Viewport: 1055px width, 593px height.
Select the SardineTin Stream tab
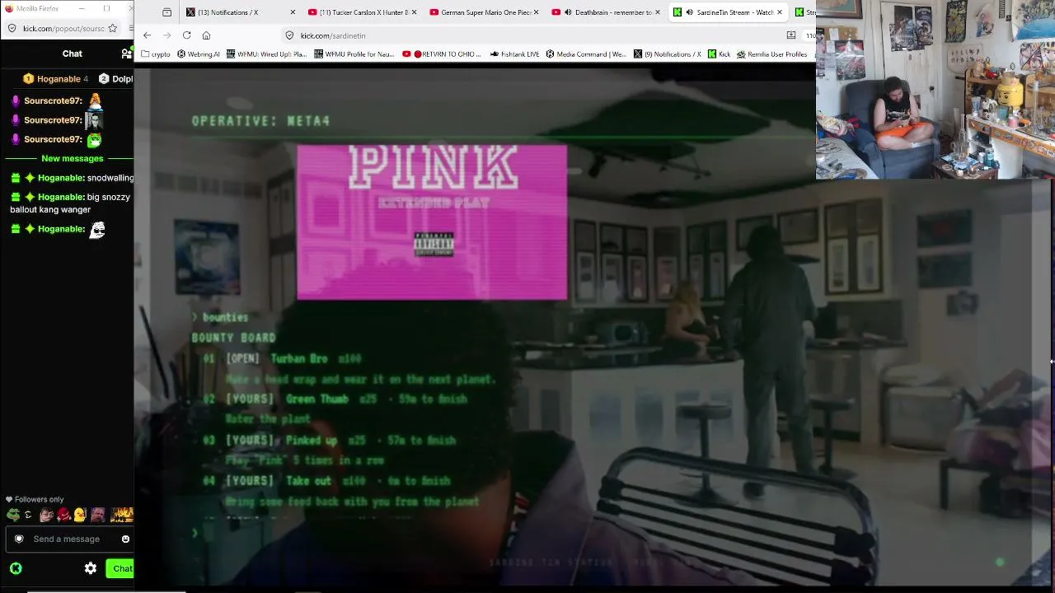point(728,12)
